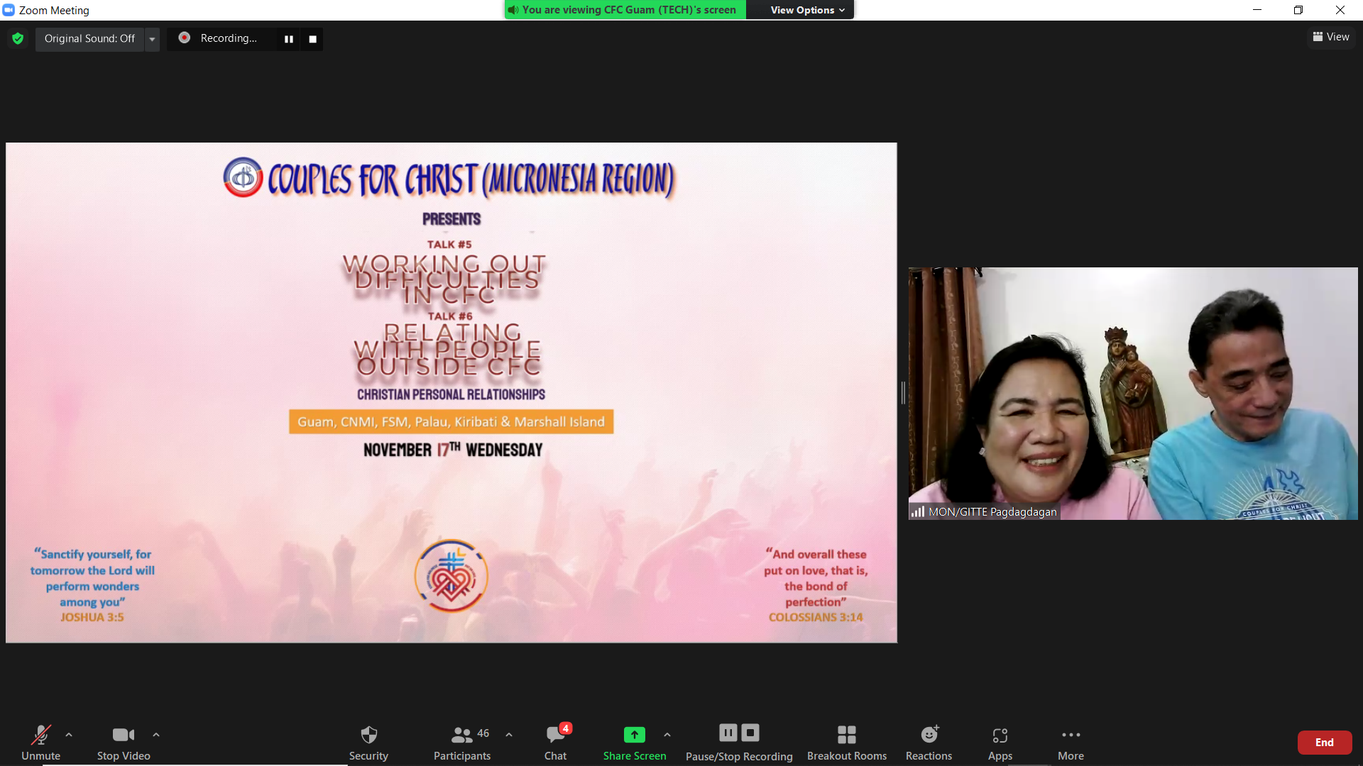Click the sharing speaker icon in green banner

click(513, 10)
